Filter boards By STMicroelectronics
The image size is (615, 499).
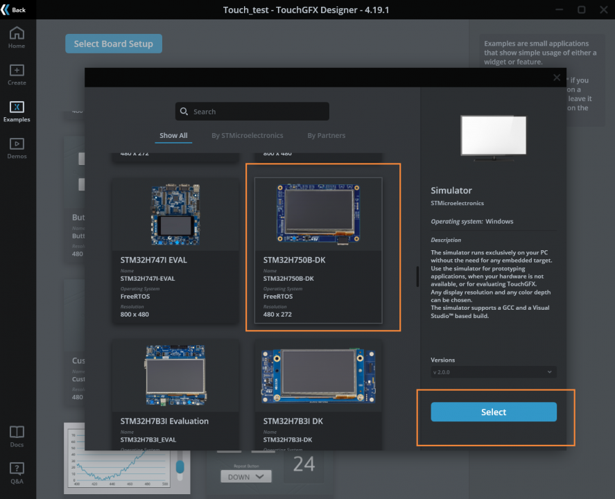(x=247, y=136)
